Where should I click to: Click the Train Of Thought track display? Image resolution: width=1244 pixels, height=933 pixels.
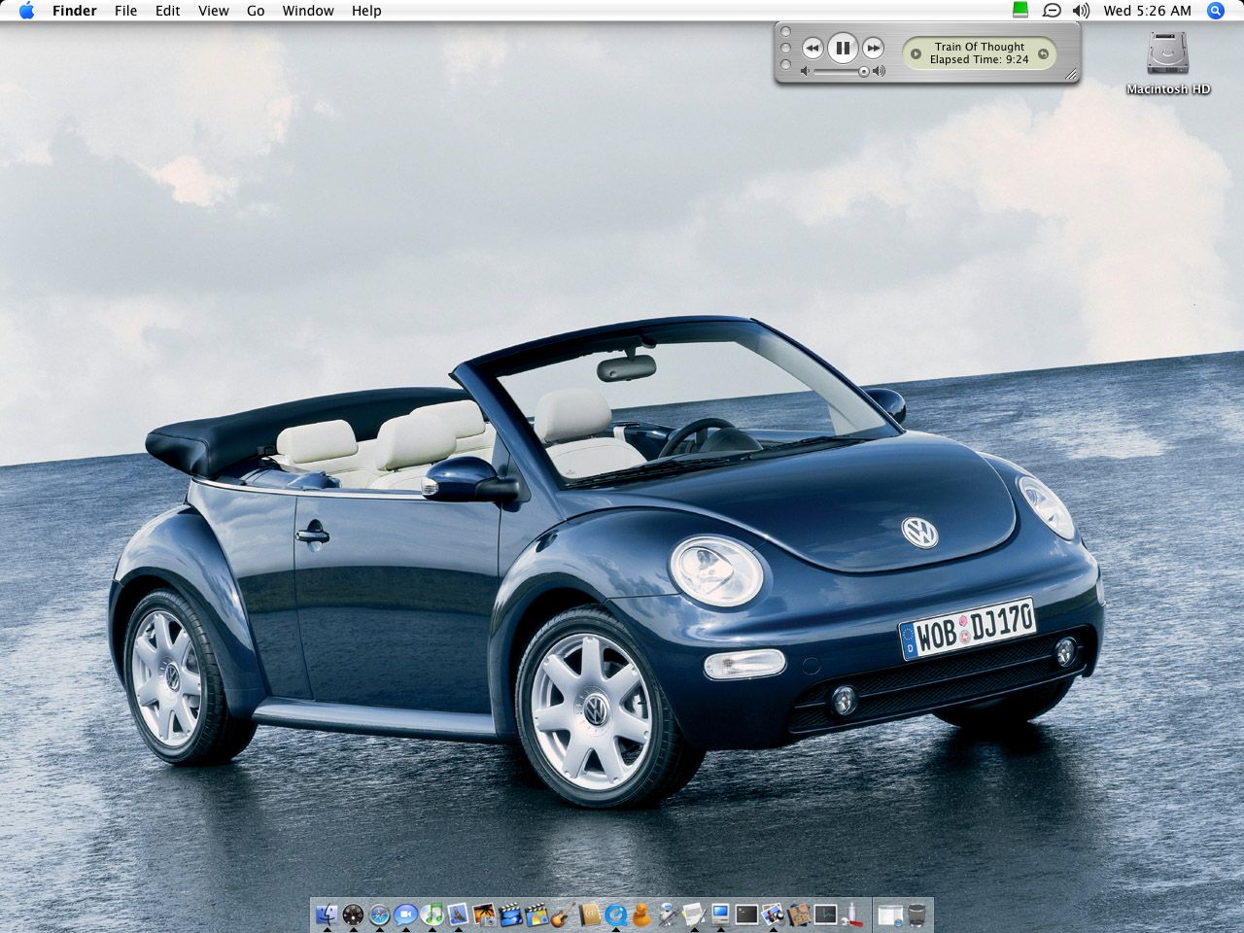tap(979, 53)
